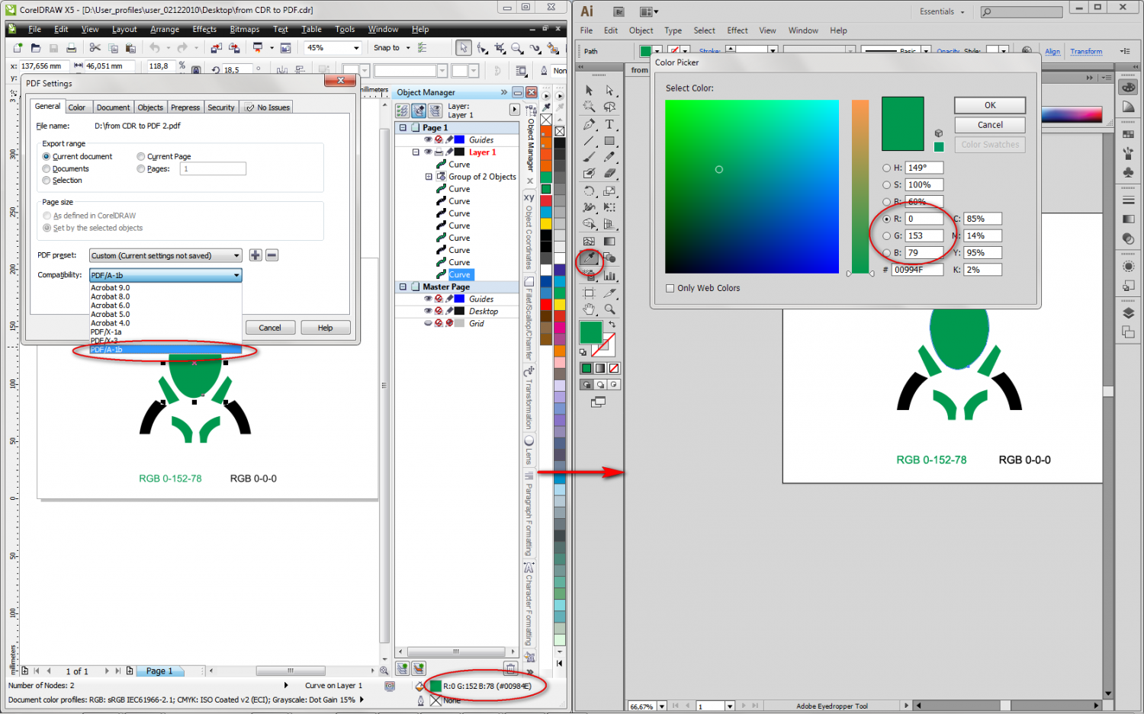Select the Zoom tool in Illustrator toolbox

609,309
